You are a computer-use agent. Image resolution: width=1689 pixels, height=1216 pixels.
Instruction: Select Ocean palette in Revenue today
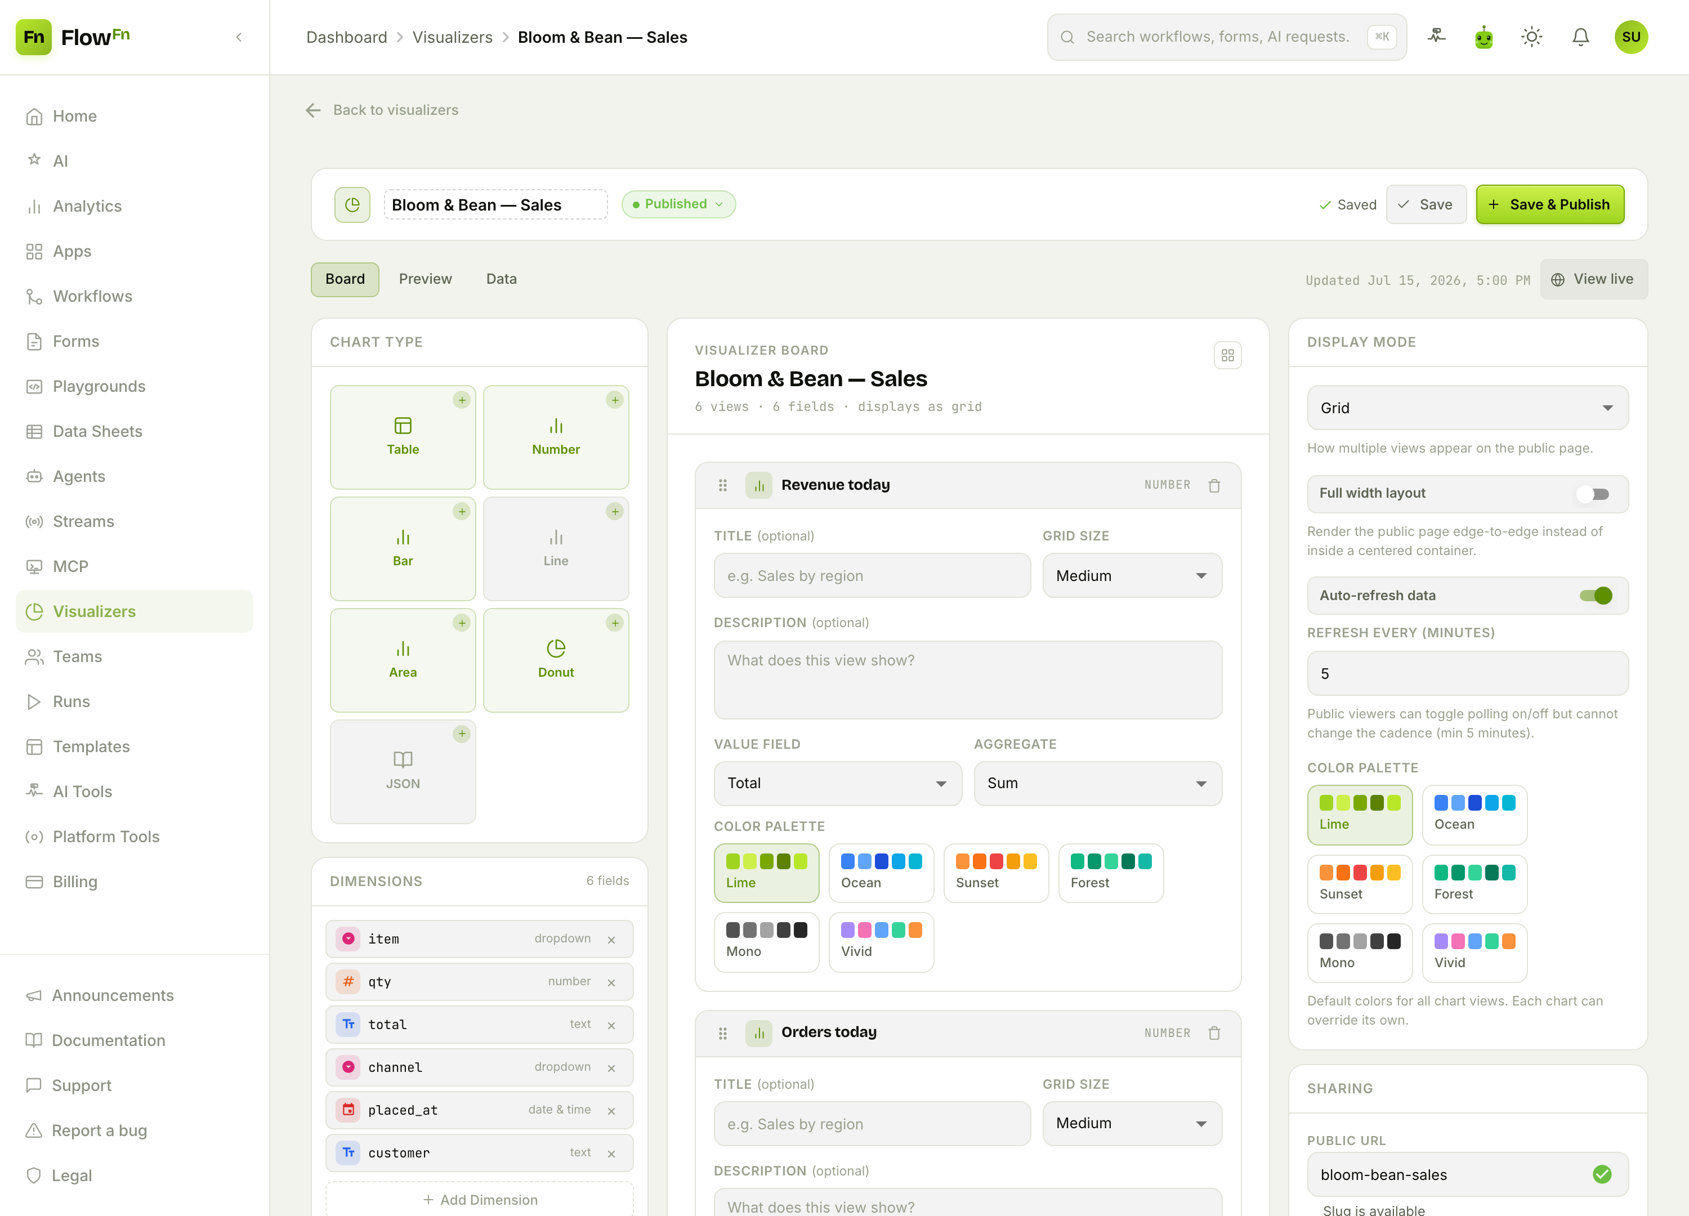click(881, 873)
